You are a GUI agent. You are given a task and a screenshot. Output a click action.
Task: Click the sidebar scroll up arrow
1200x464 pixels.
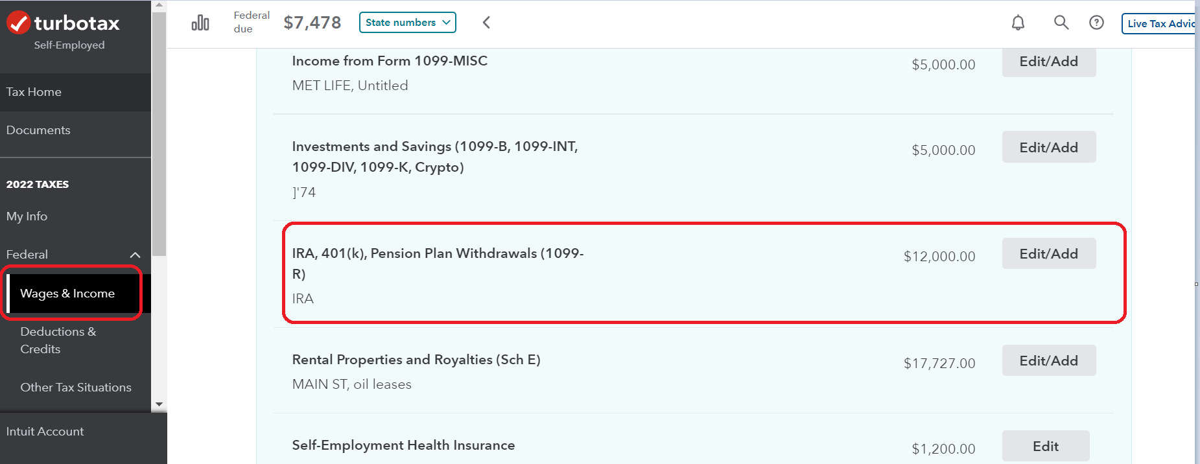[159, 5]
